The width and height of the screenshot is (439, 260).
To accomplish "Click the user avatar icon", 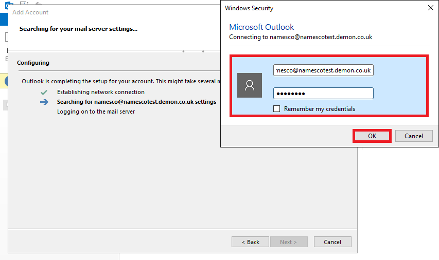I will click(x=250, y=85).
